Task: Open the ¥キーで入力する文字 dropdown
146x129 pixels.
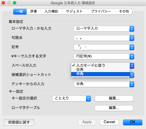Action: pyautogui.click(x=104, y=56)
